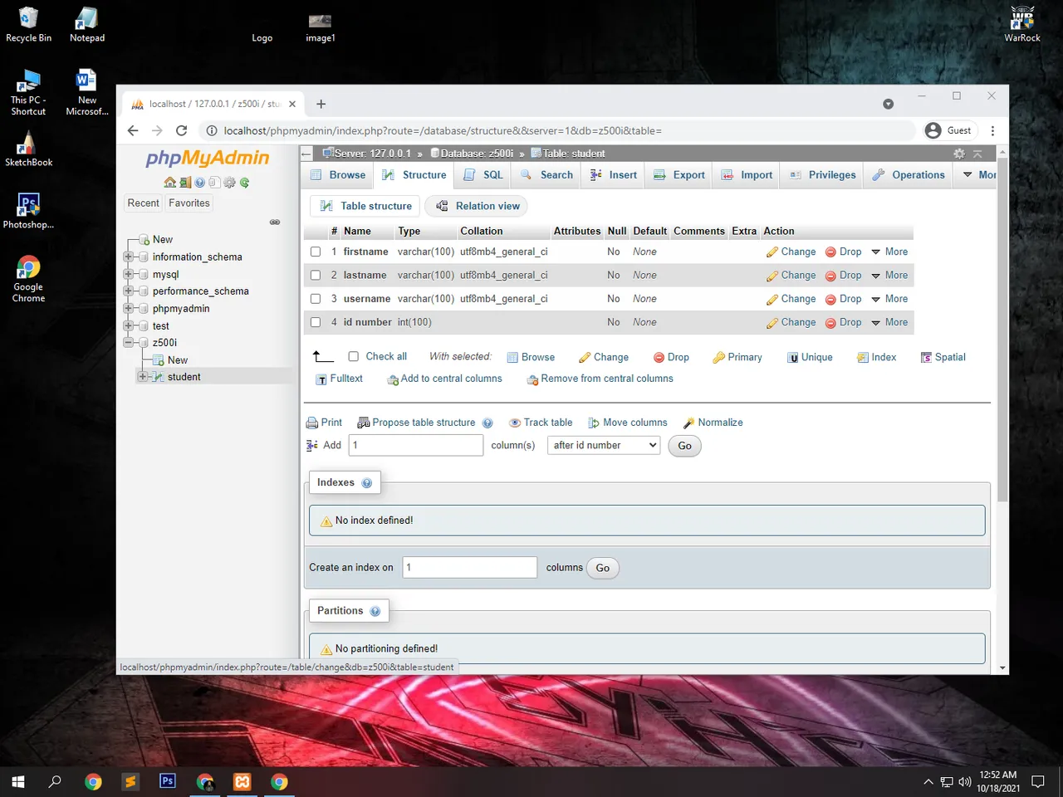The image size is (1063, 797).
Task: Click Drop for id number column
Action: click(x=843, y=322)
